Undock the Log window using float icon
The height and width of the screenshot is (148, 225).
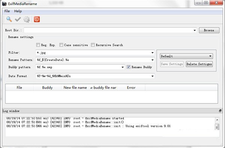pyautogui.click(x=220, y=111)
